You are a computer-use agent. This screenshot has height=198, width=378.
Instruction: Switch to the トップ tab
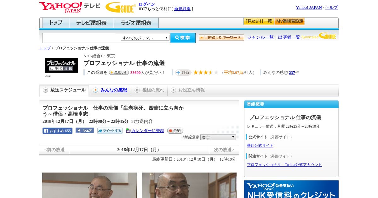click(x=56, y=23)
